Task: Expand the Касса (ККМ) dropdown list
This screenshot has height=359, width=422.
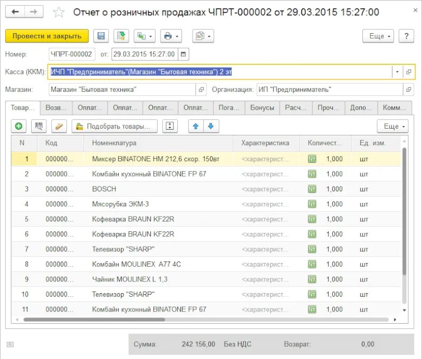Action: [397, 72]
